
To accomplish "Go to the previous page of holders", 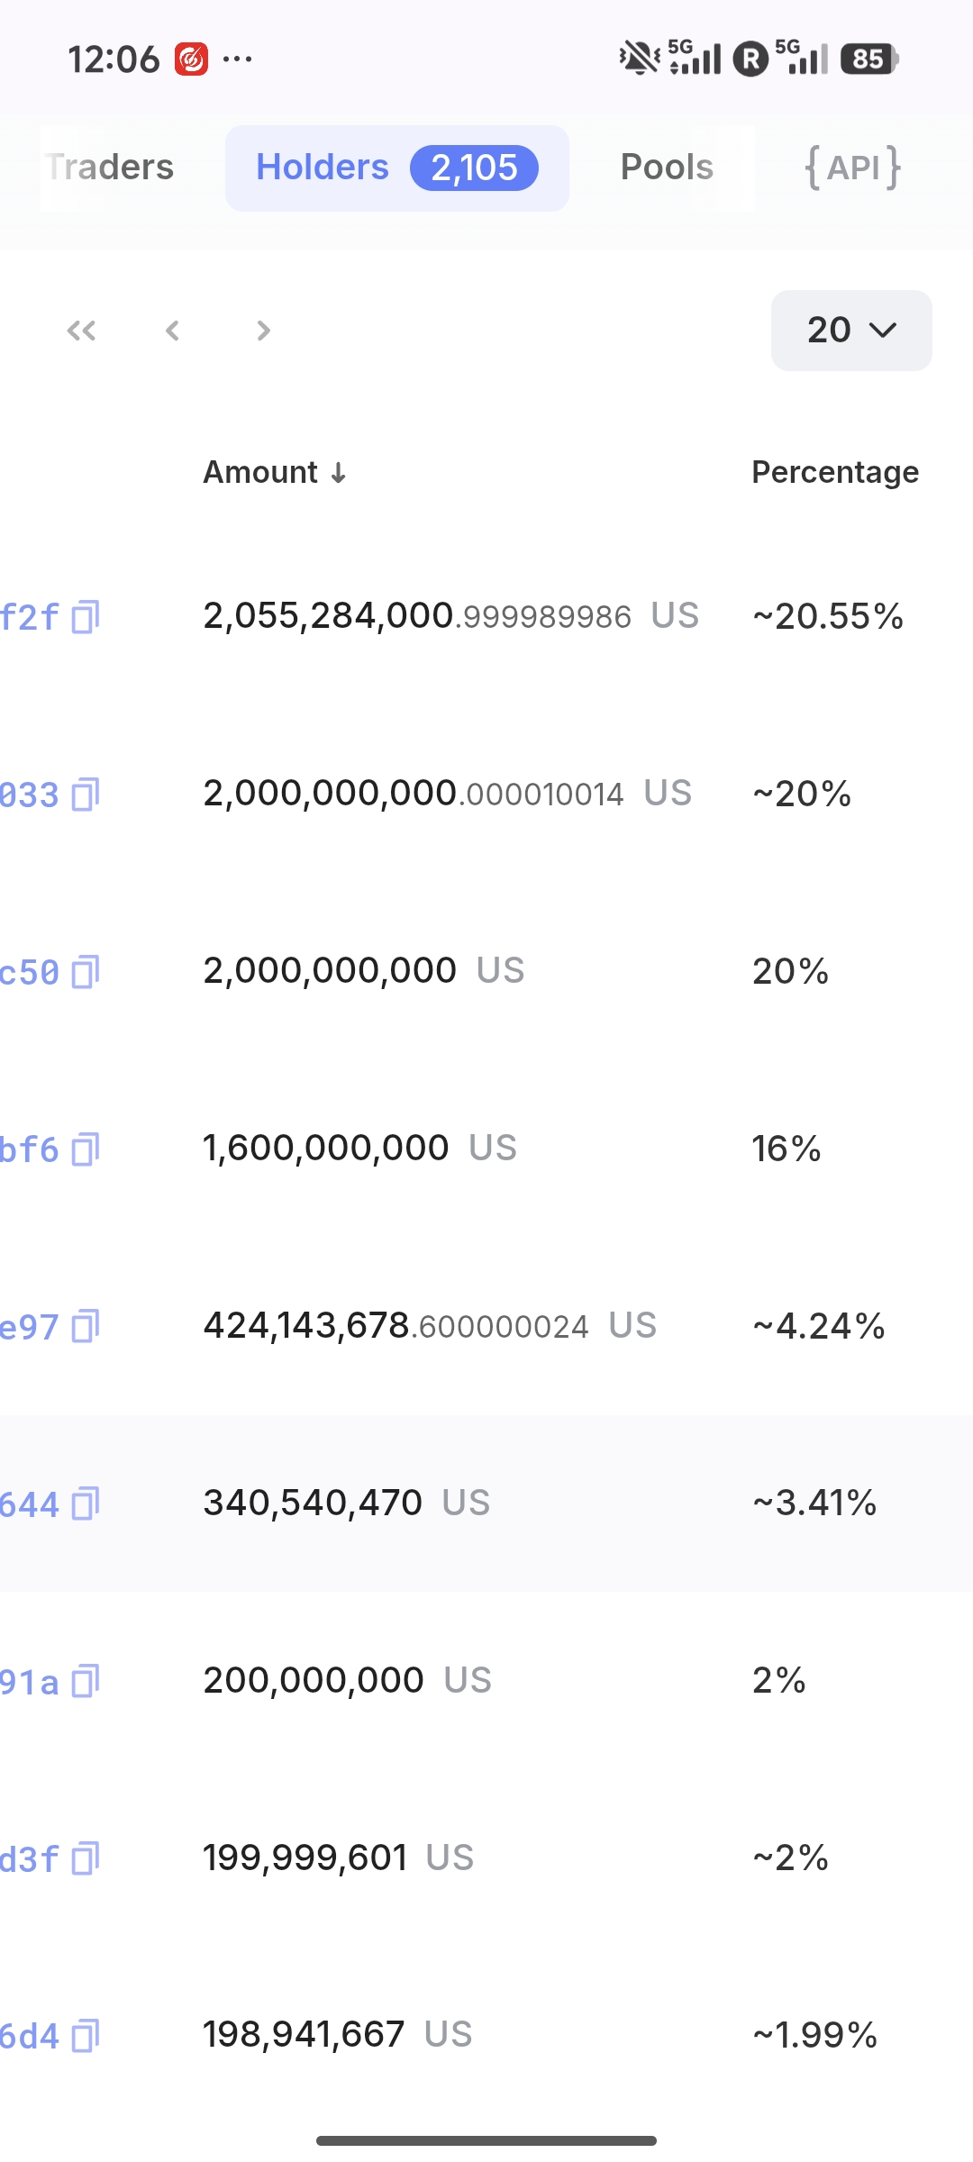I will click(x=172, y=331).
